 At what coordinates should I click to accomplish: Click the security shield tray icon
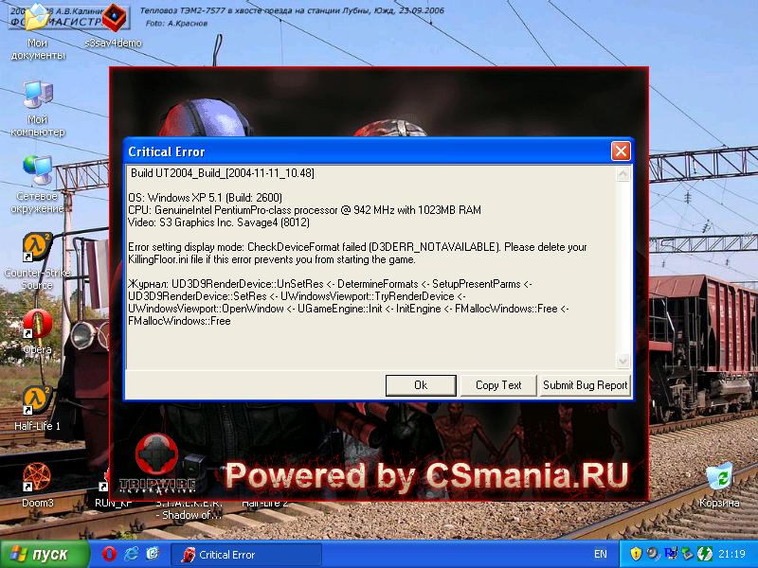coord(636,554)
